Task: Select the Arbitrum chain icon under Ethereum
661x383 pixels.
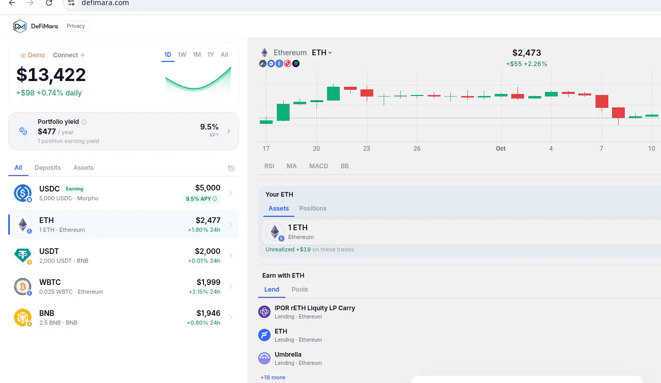Action: click(x=263, y=63)
